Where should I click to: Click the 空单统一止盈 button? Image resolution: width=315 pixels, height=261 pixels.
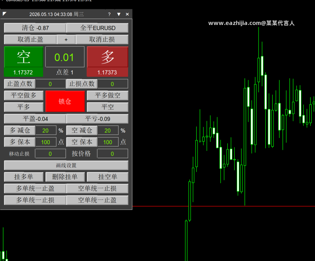(x=98, y=200)
